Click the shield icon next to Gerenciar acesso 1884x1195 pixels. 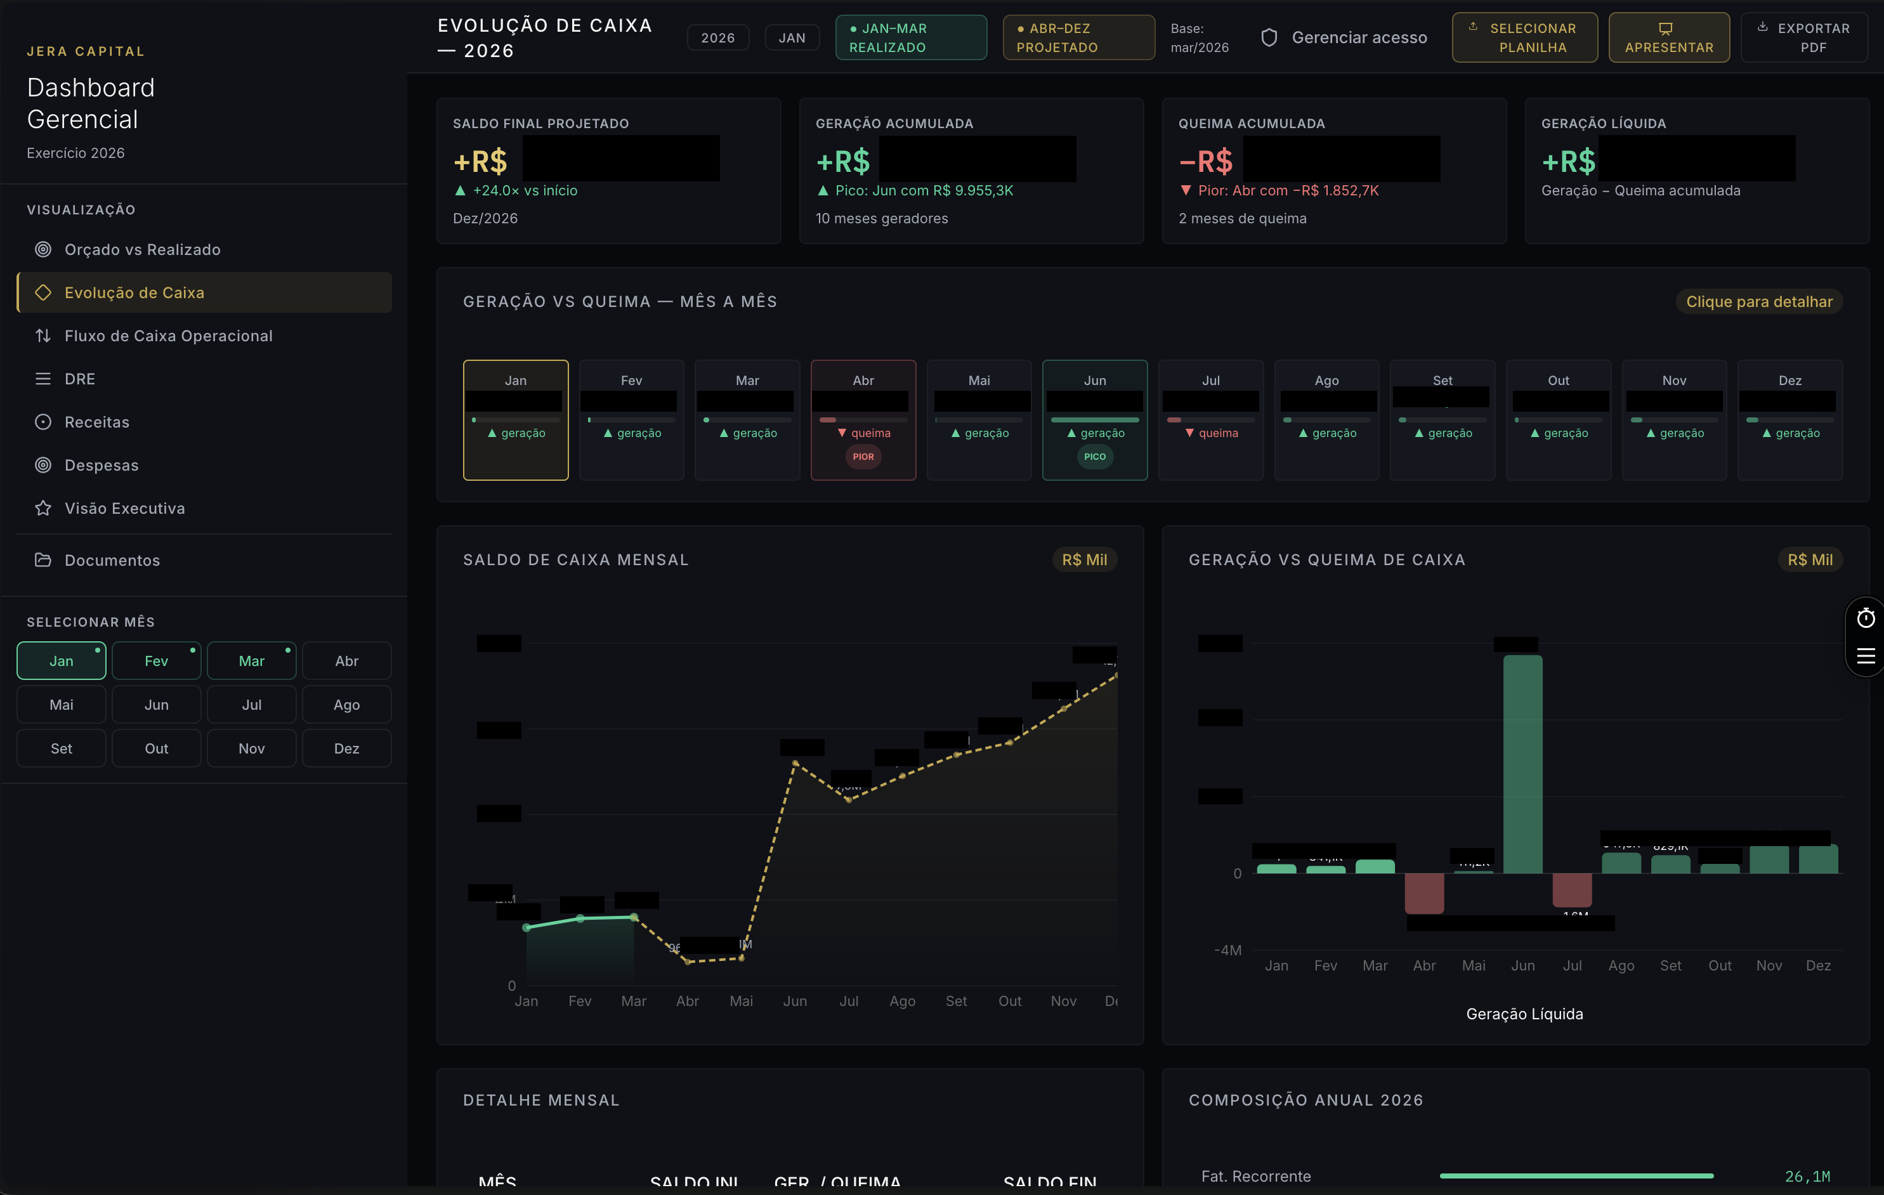[x=1269, y=37]
